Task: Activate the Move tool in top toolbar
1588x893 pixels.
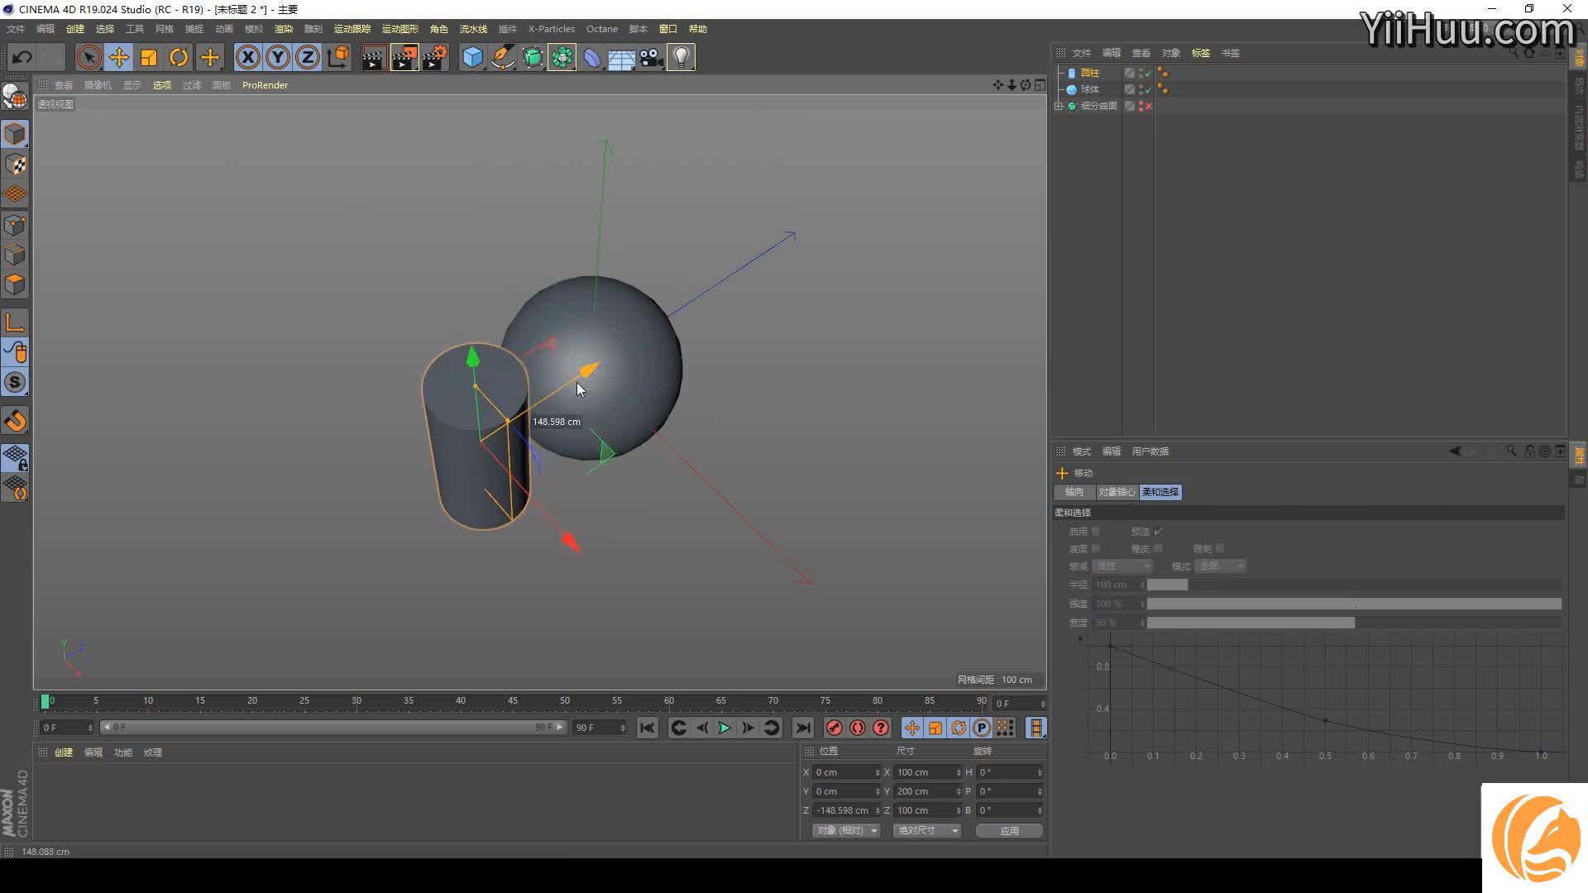Action: point(118,57)
